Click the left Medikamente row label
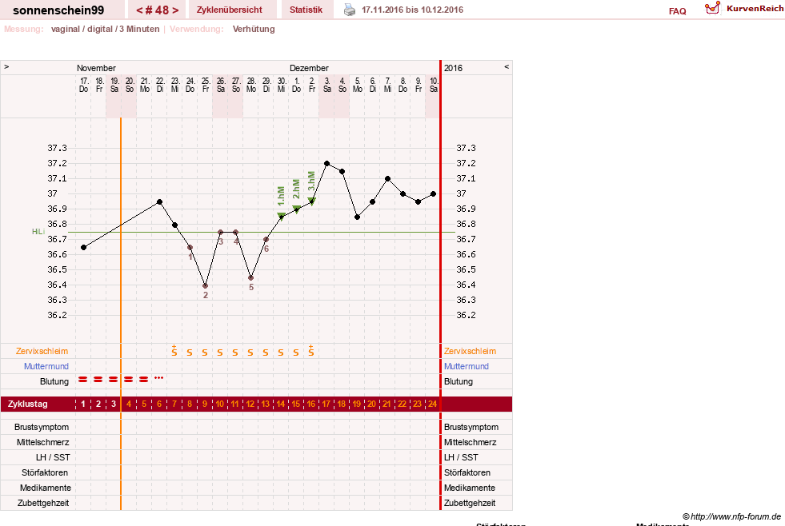This screenshot has width=785, height=526. click(46, 488)
